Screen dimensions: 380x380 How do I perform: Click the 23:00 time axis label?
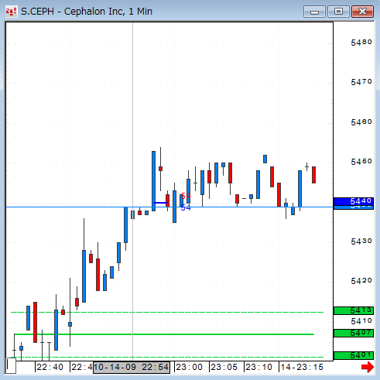click(x=189, y=367)
